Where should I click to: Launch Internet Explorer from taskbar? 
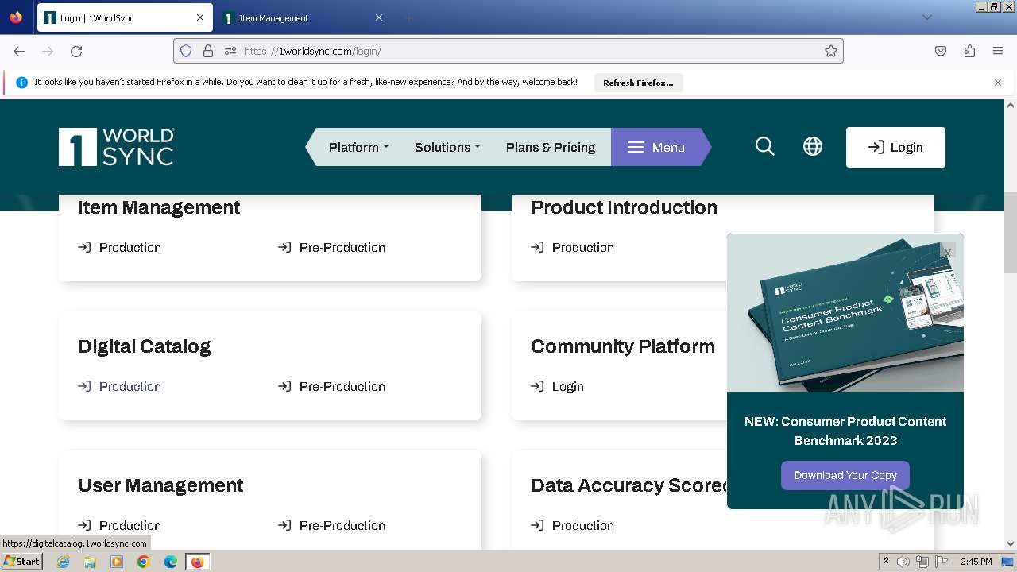(63, 562)
